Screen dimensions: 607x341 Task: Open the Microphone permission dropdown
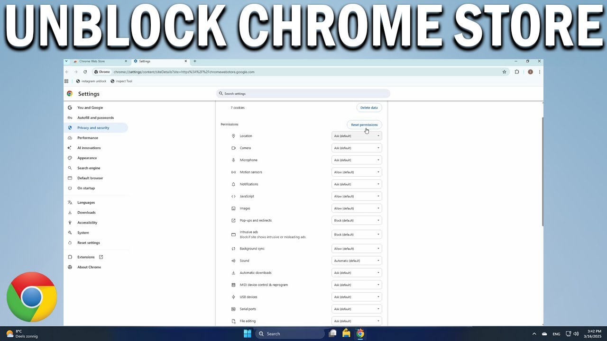click(x=357, y=160)
